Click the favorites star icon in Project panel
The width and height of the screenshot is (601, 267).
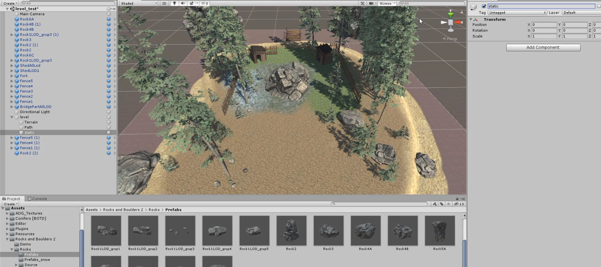click(449, 204)
